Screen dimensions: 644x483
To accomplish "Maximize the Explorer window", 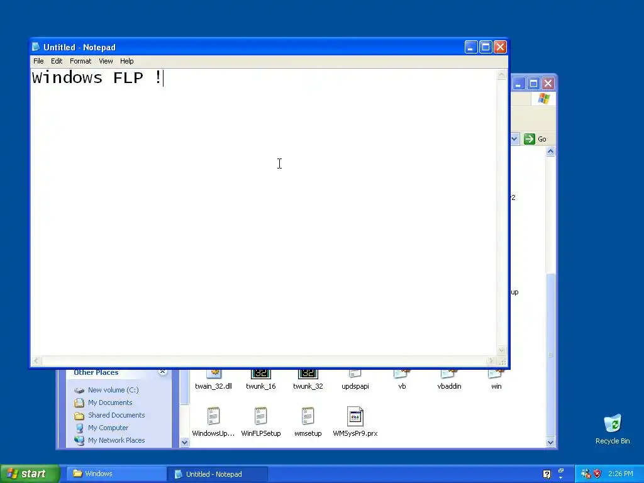I will pos(533,84).
